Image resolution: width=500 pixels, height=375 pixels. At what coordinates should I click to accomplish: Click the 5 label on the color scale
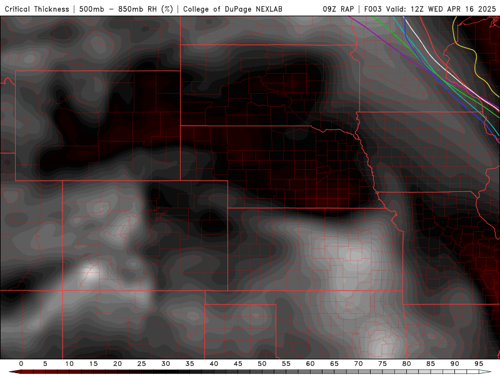tap(45, 364)
